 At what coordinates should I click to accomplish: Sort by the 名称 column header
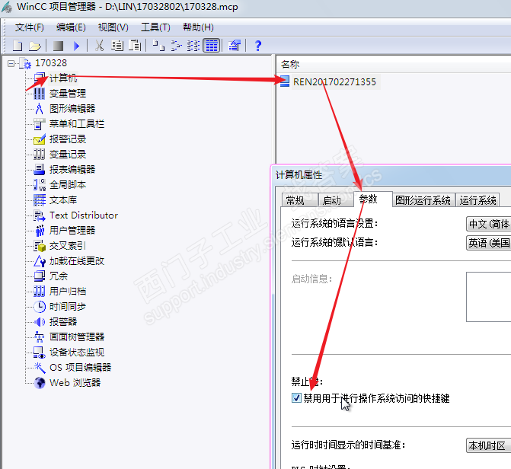click(290, 64)
